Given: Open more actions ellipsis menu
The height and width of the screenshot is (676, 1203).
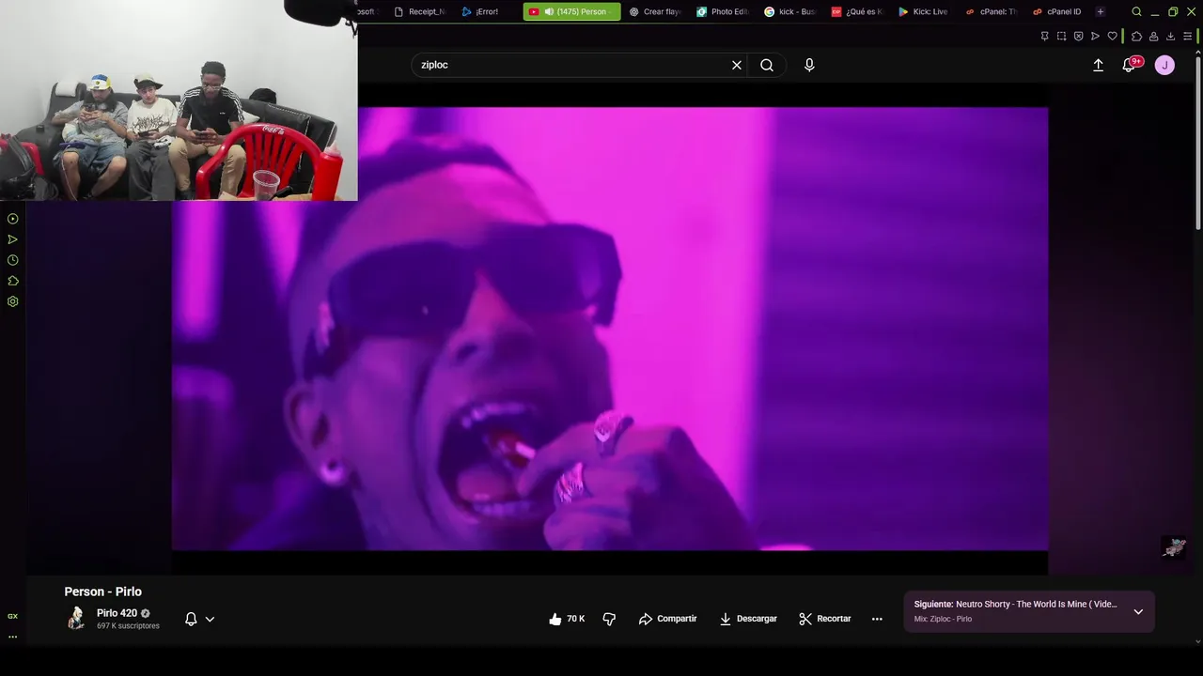Looking at the screenshot, I should [x=877, y=619].
